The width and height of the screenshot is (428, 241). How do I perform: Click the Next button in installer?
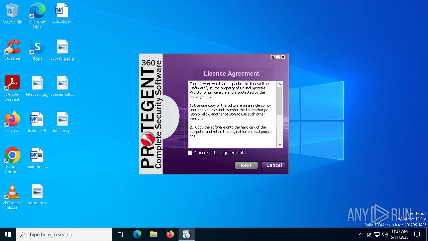(246, 165)
